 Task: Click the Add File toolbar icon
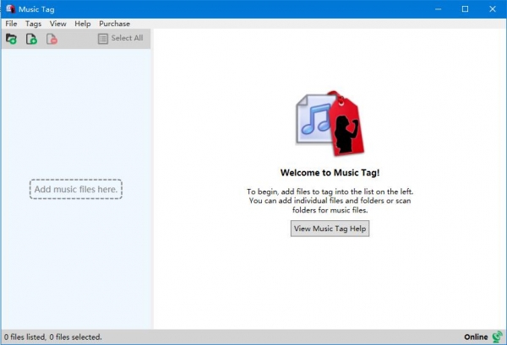coord(31,39)
